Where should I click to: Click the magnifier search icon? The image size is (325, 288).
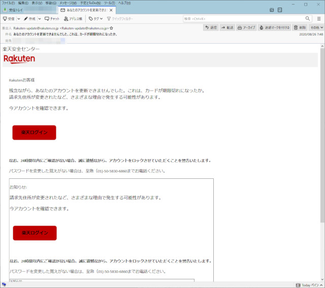(308, 19)
